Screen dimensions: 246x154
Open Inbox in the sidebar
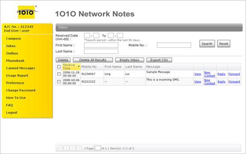click(11, 46)
